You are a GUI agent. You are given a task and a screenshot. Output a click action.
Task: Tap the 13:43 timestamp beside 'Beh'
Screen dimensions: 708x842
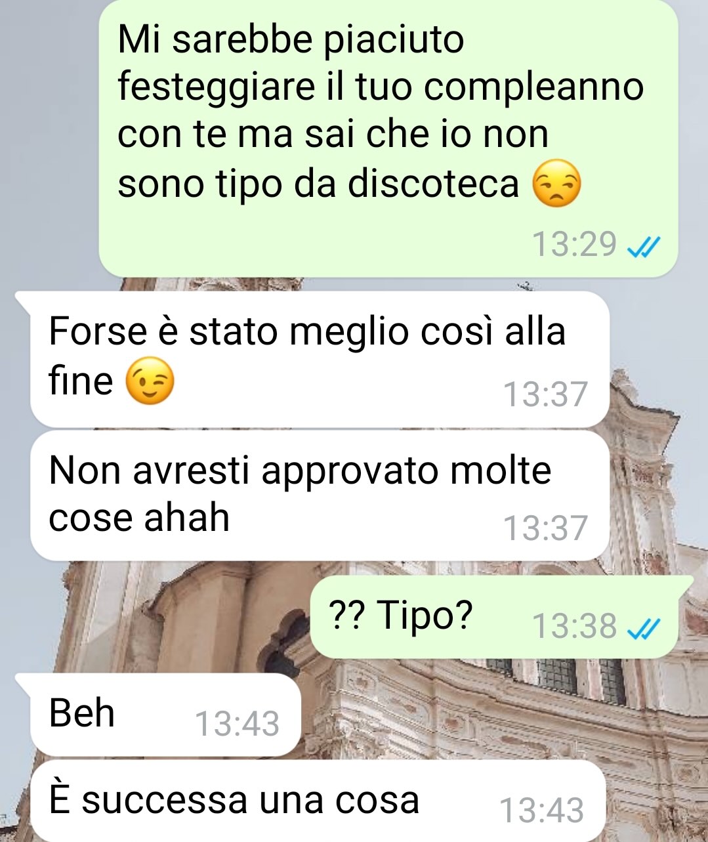click(238, 724)
